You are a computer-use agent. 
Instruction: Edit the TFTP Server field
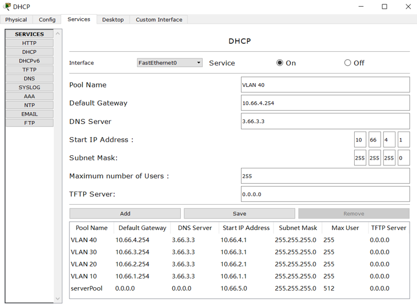pyautogui.click(x=325, y=194)
